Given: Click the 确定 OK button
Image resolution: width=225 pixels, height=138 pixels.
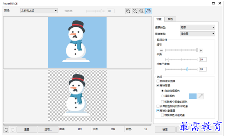Looking at the screenshot, I should (x=165, y=129).
